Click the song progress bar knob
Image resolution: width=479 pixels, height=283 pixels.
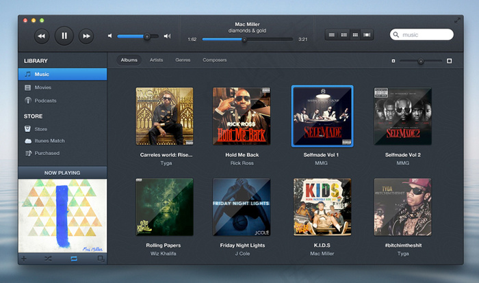pos(244,40)
